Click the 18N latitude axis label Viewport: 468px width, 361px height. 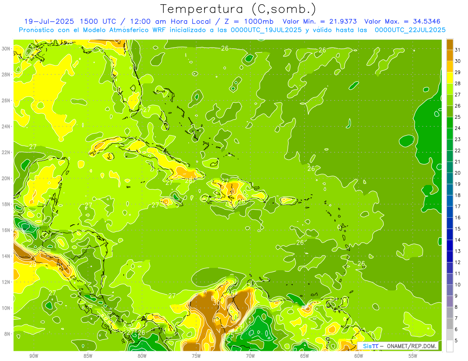pyautogui.click(x=7, y=204)
